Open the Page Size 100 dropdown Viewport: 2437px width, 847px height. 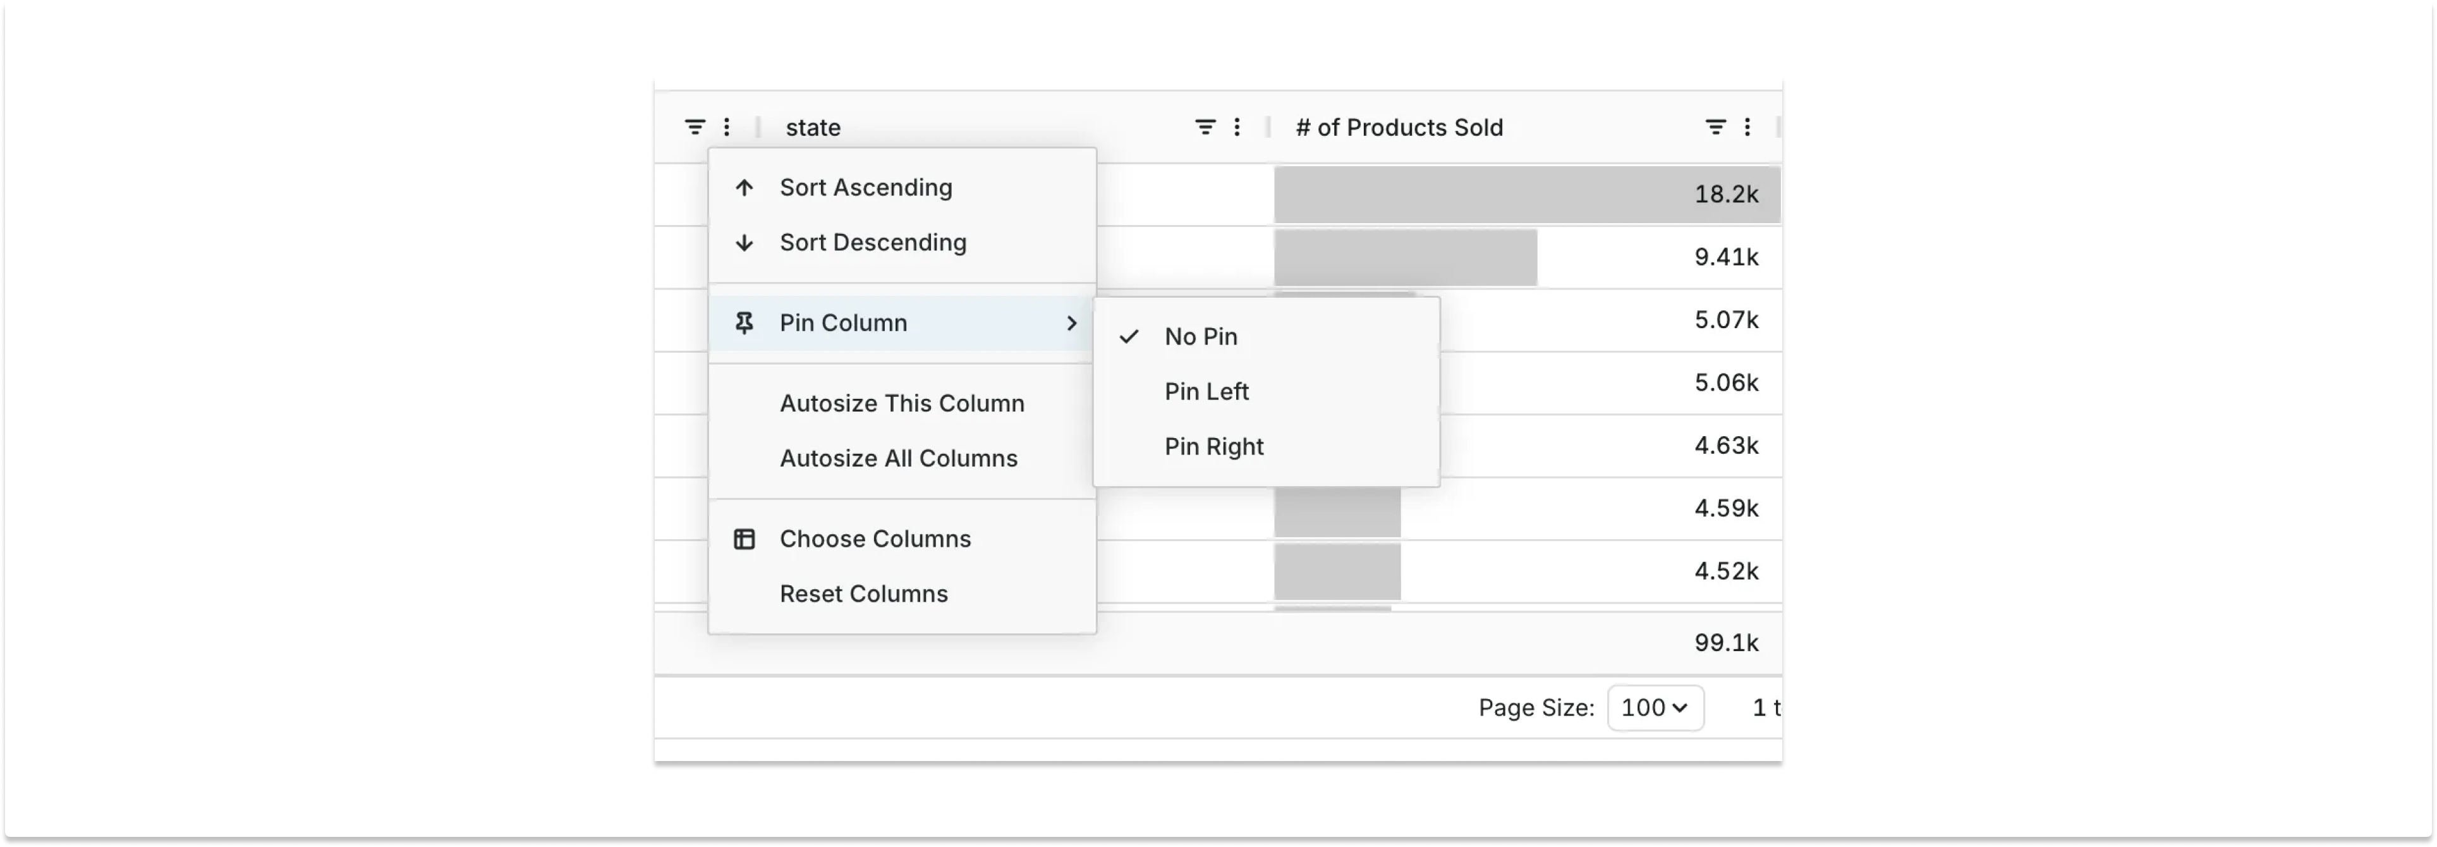click(x=1655, y=708)
